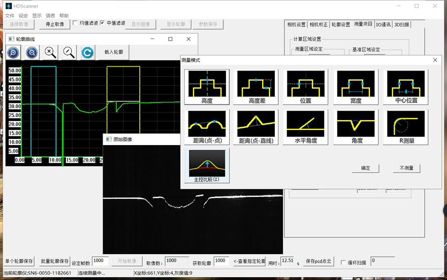Click the <-查看指定轮廓 button
This screenshot has width=447, height=280.
click(249, 261)
